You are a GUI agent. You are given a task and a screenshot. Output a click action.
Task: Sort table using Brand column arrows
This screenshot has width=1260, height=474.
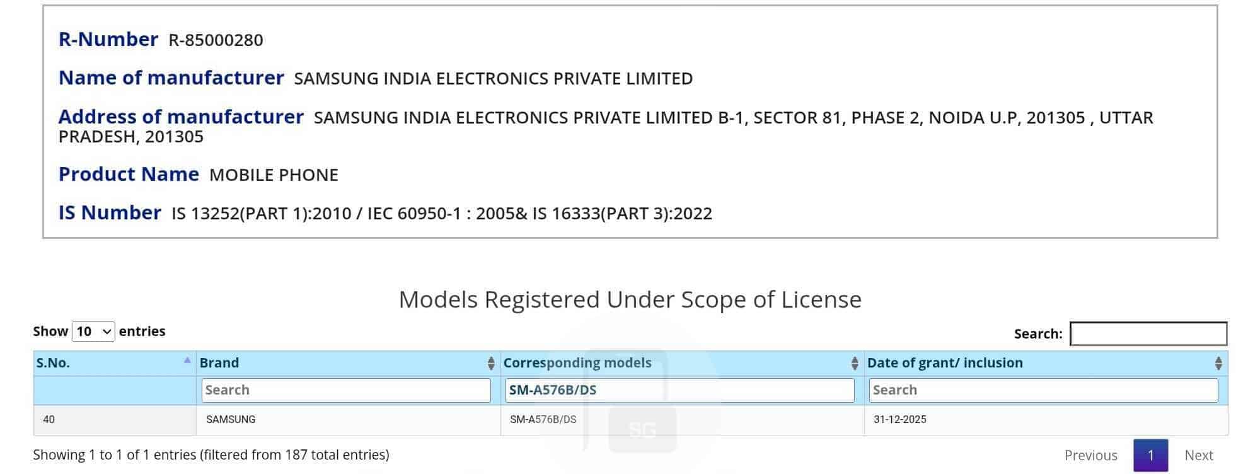(x=491, y=363)
